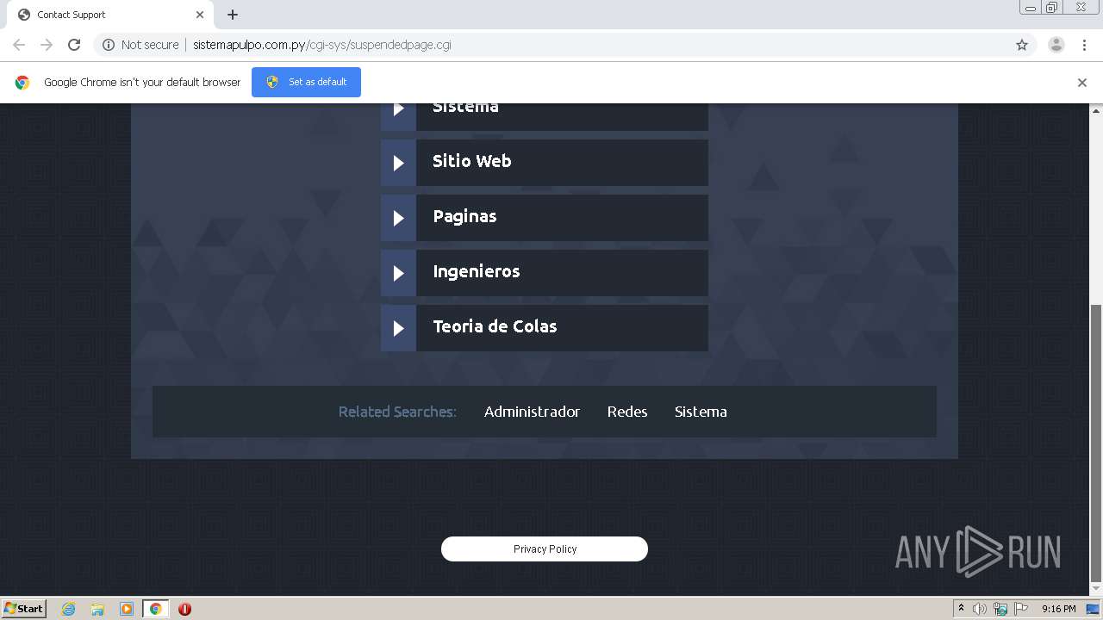Click the scrollbar down arrow
This screenshot has width=1103, height=620.
(x=1096, y=589)
